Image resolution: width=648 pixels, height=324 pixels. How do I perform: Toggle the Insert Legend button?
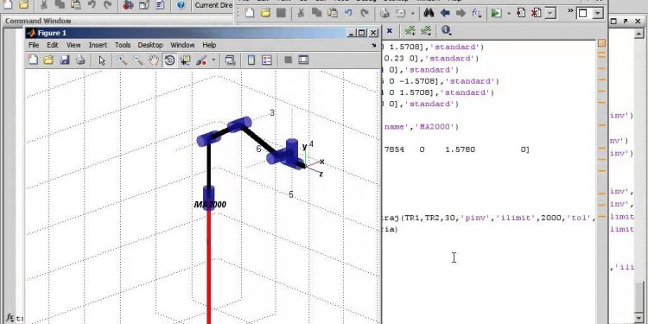coord(267,60)
